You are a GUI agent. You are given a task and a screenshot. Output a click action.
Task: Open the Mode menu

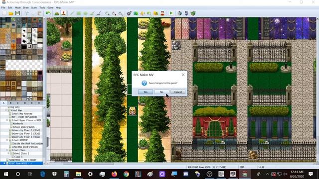[x=18, y=8]
